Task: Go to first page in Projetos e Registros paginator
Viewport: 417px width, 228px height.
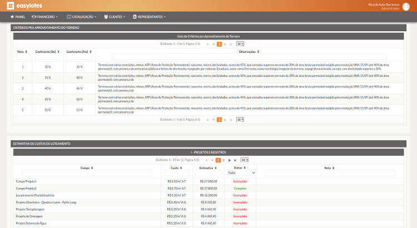Action: [x=206, y=160]
